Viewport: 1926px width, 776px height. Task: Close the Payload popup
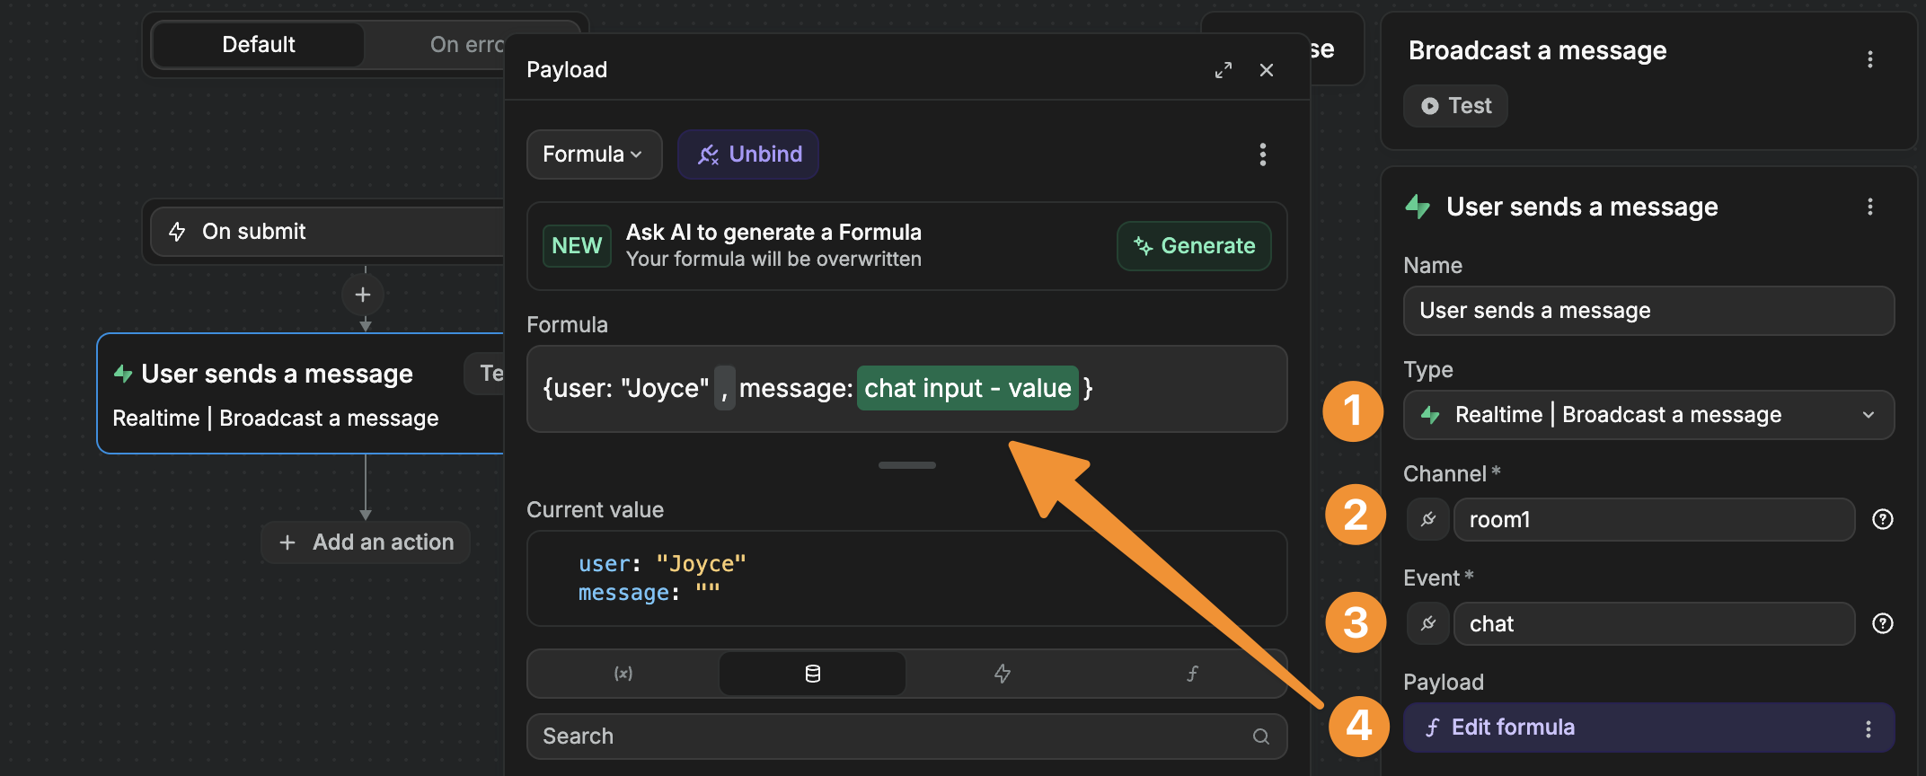(x=1267, y=70)
